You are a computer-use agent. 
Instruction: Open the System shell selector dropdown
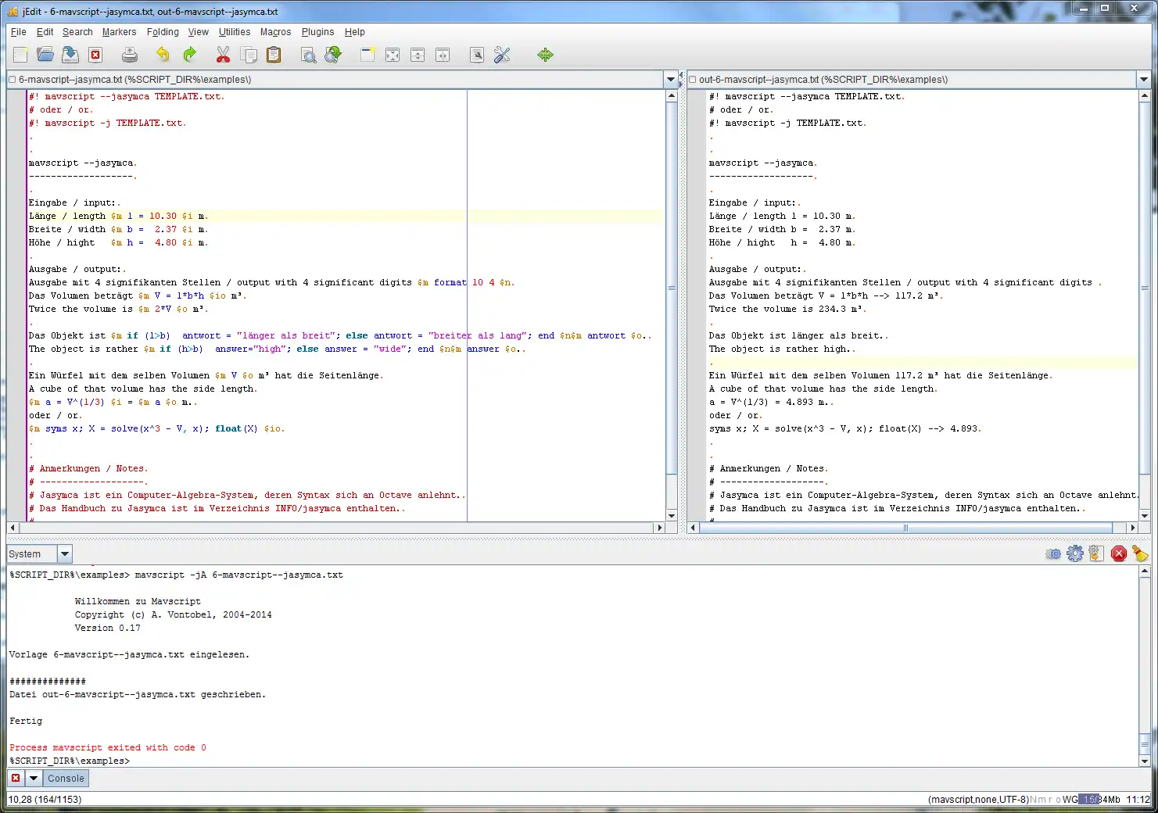[x=65, y=553]
